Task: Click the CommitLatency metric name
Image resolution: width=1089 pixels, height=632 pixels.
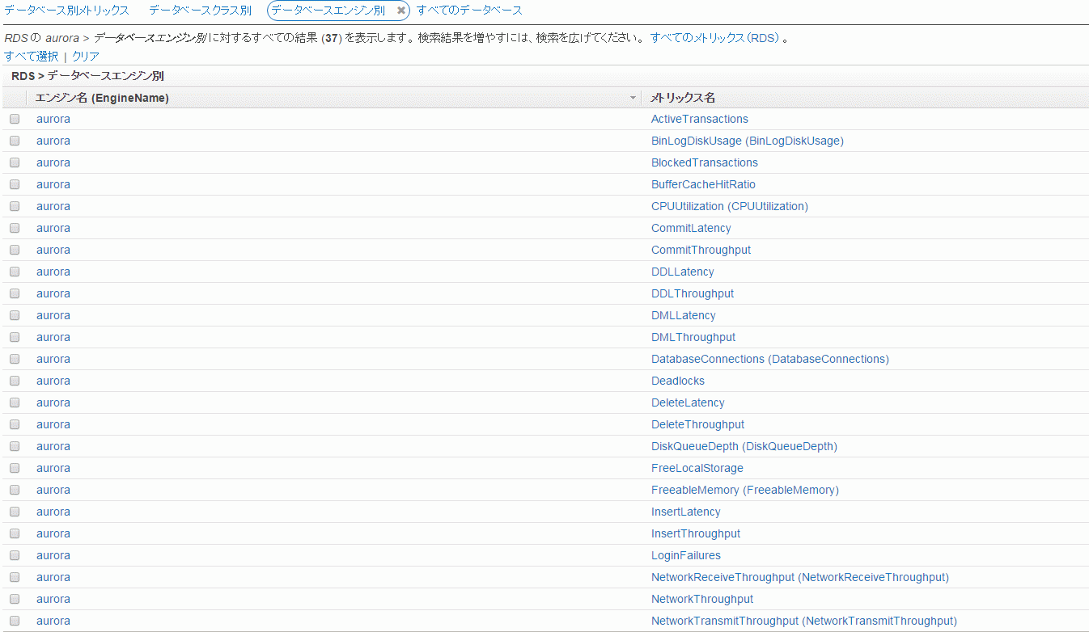Action: point(691,228)
